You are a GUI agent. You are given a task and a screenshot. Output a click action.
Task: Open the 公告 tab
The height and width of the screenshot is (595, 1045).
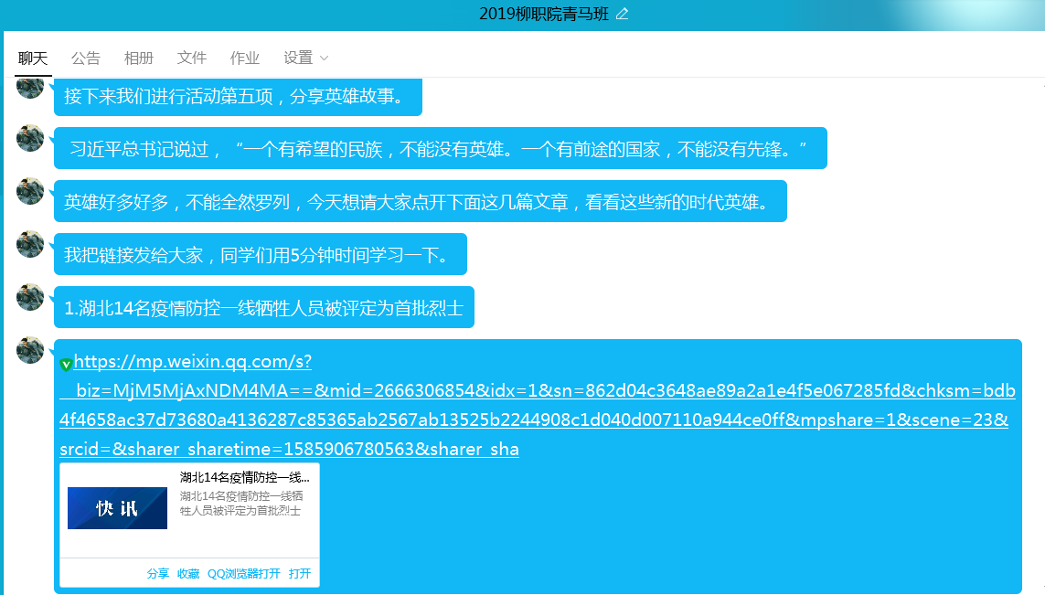click(x=86, y=58)
